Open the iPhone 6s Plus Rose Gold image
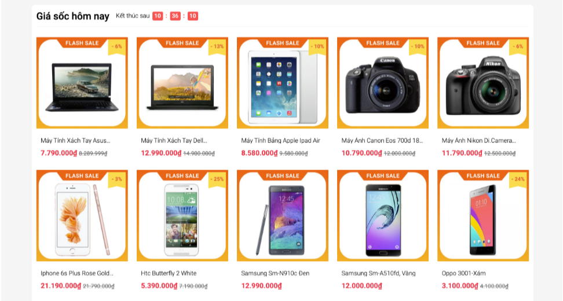The width and height of the screenshot is (563, 301). (82, 215)
